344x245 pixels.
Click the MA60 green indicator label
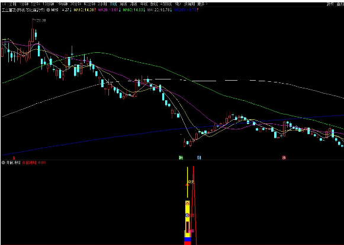click(x=134, y=10)
